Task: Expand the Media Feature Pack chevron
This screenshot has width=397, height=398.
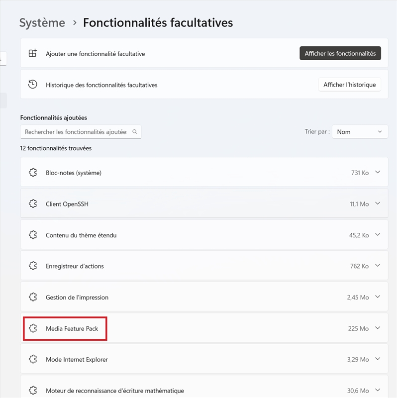Action: tap(378, 328)
